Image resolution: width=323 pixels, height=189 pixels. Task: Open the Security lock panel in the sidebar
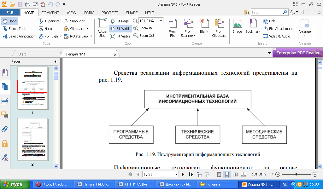[x=5, y=143]
